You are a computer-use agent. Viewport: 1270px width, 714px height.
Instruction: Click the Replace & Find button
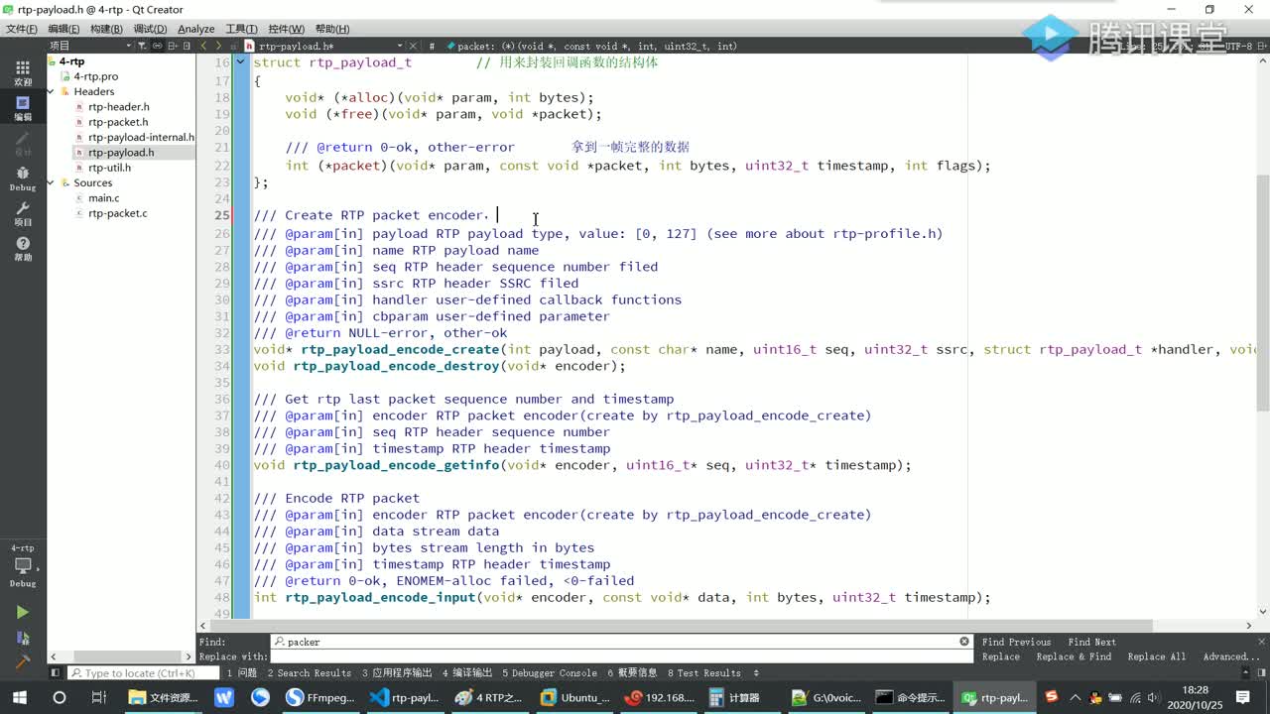(x=1074, y=656)
